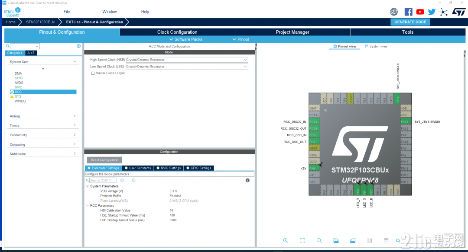Open the Window menu

110,12
